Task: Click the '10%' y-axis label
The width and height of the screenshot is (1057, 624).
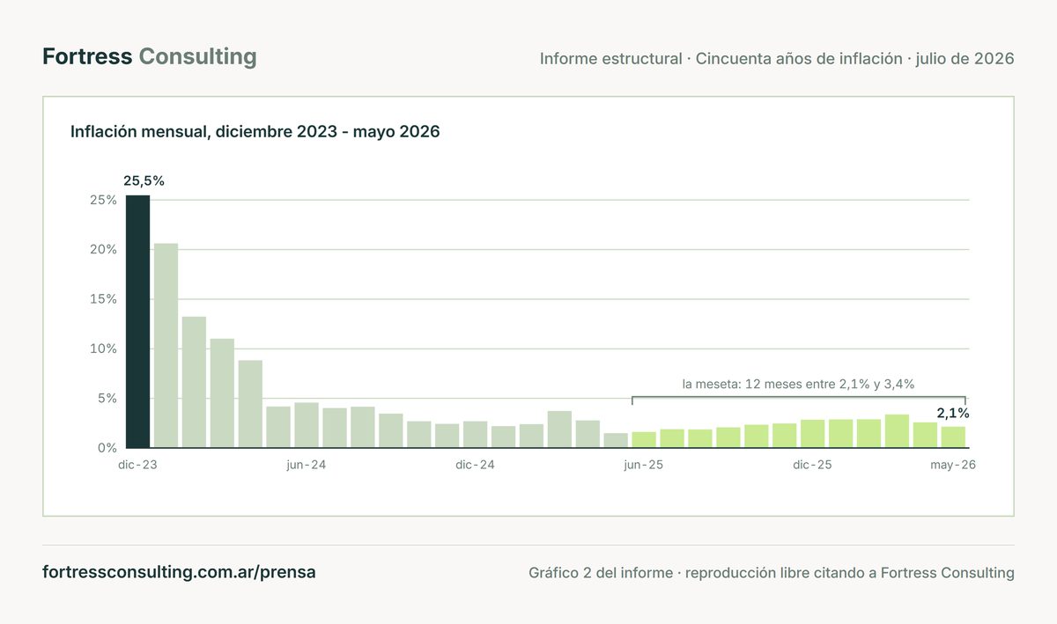Action: 104,349
